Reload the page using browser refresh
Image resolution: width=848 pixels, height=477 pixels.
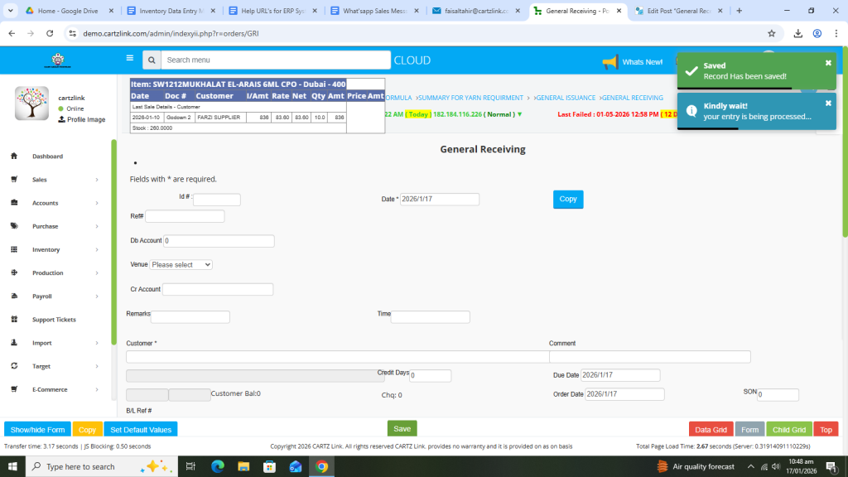50,33
